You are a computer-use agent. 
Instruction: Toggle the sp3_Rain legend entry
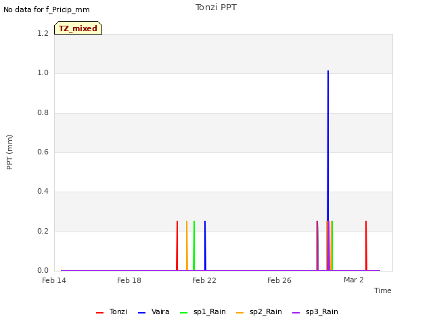(x=315, y=311)
